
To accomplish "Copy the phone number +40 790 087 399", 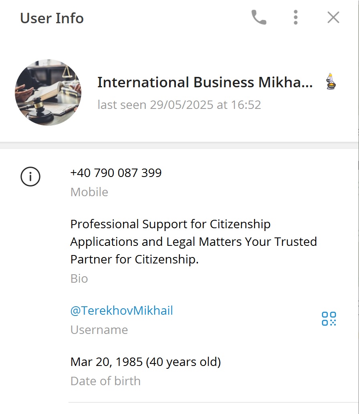I will pyautogui.click(x=116, y=173).
